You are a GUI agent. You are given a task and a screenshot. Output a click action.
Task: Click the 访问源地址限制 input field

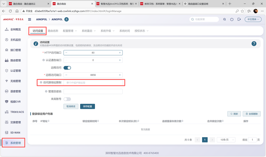[x=94, y=82]
